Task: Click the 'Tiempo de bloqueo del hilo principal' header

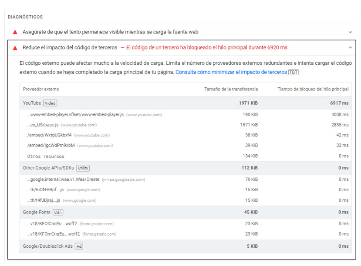Action: pyautogui.click(x=313, y=89)
